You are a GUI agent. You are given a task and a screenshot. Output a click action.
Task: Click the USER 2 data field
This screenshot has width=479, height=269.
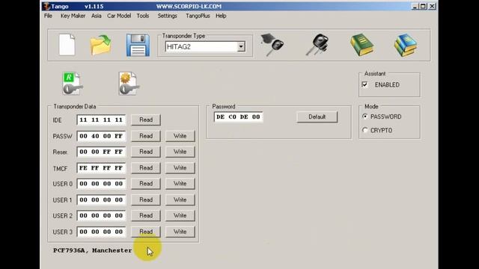[x=101, y=216]
